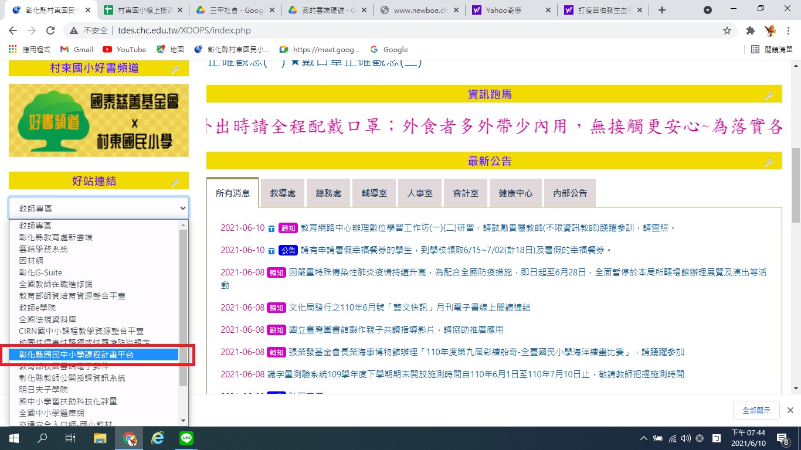Viewport: 801px width, 450px height.
Task: Bookmark this page with the star icon
Action: click(727, 30)
